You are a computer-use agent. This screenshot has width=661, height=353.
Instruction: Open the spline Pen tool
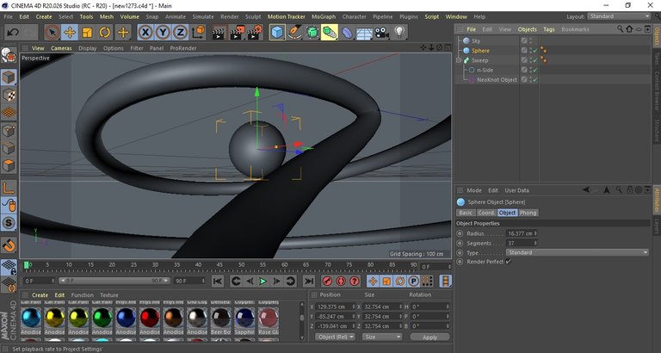[294, 33]
